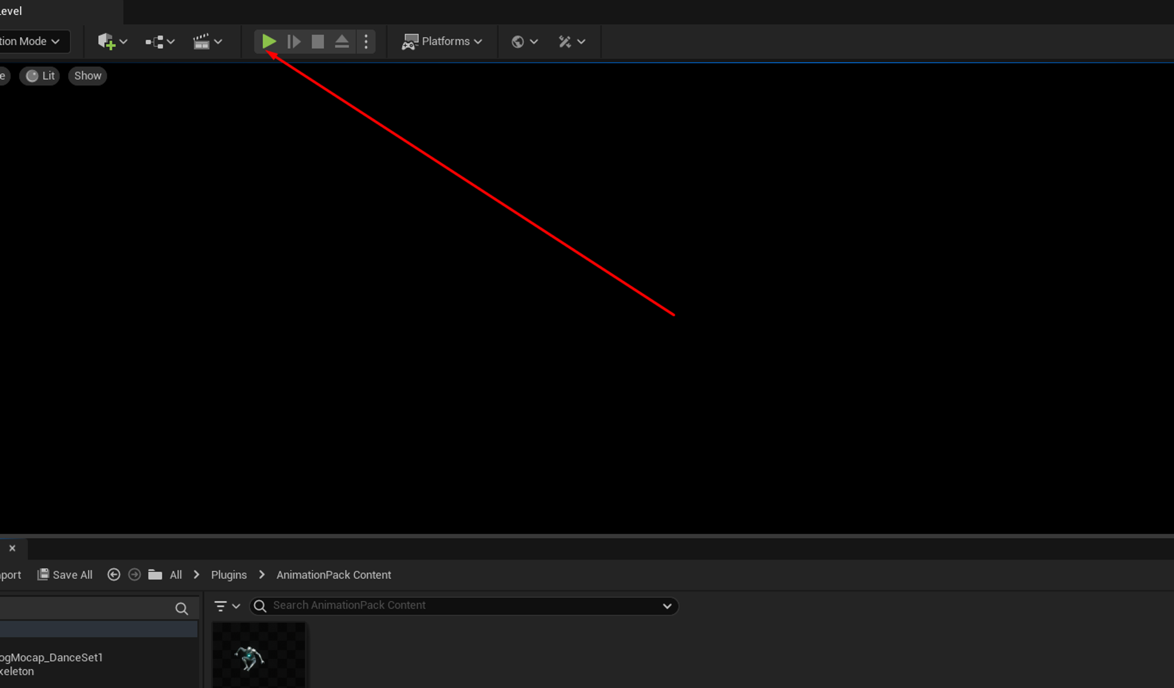The image size is (1174, 688).
Task: Click the world globe settings icon
Action: pyautogui.click(x=519, y=41)
